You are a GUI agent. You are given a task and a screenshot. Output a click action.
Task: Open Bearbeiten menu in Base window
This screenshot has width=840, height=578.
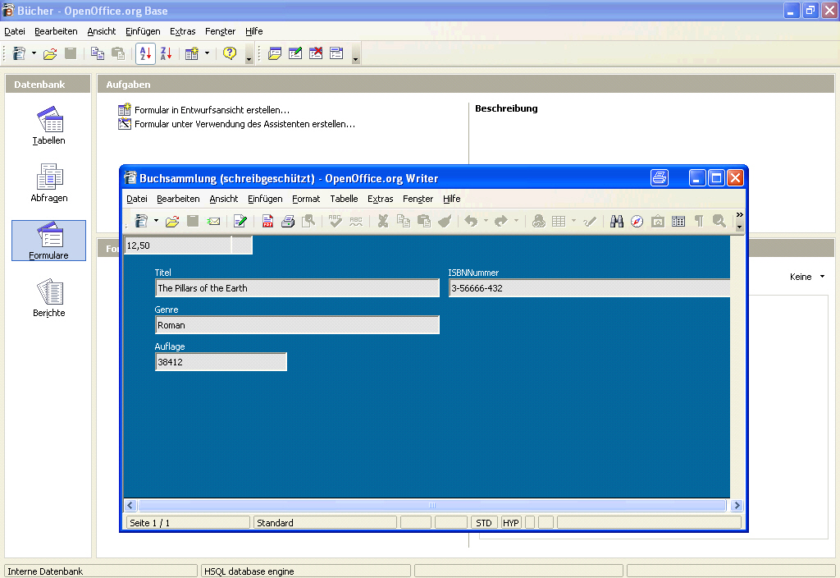tap(56, 31)
